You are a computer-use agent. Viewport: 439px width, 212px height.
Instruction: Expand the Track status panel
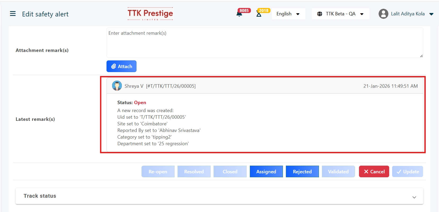414,197
